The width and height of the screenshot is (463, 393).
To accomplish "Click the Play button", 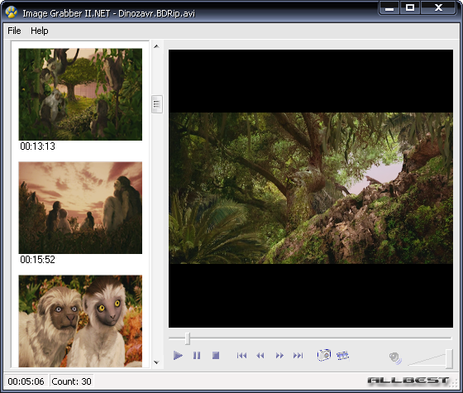I will tap(178, 355).
